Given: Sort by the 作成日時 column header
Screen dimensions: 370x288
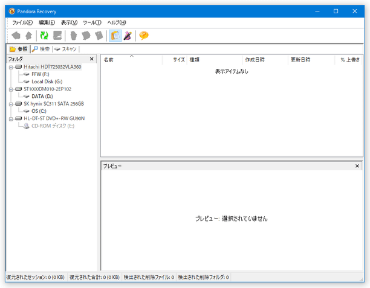Looking at the screenshot, I should click(265, 60).
